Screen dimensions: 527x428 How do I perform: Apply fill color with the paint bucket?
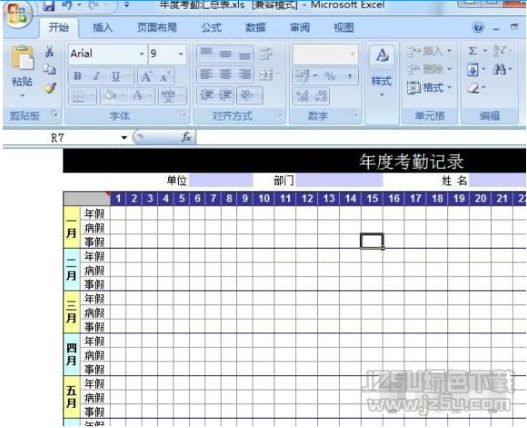click(110, 95)
